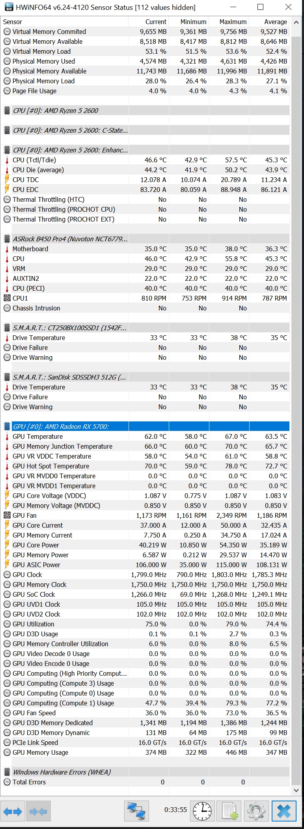The width and height of the screenshot is (304, 829).
Task: Click the Minimum column header
Action: point(188,22)
